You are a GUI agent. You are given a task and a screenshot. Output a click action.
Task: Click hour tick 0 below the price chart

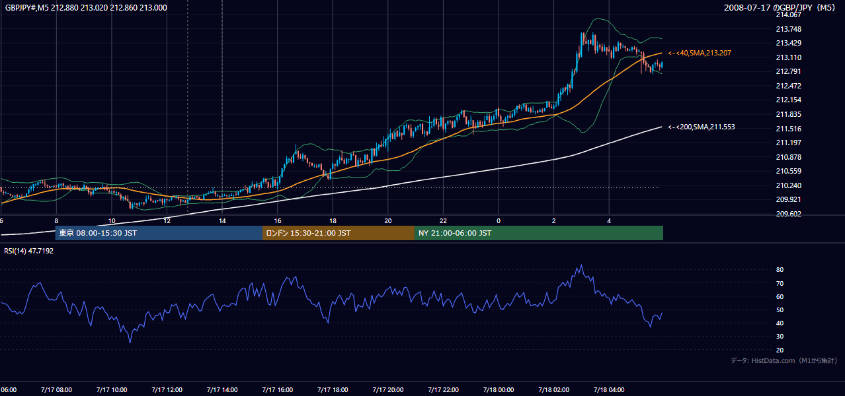click(x=499, y=221)
